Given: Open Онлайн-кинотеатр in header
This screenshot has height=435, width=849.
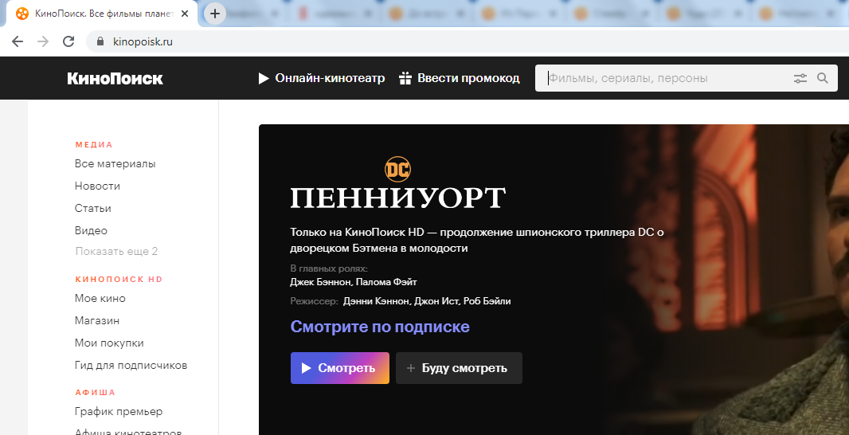Looking at the screenshot, I should [x=322, y=79].
